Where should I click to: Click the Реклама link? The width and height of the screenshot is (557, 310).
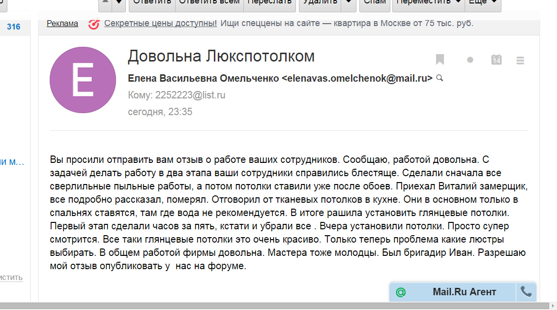62,23
